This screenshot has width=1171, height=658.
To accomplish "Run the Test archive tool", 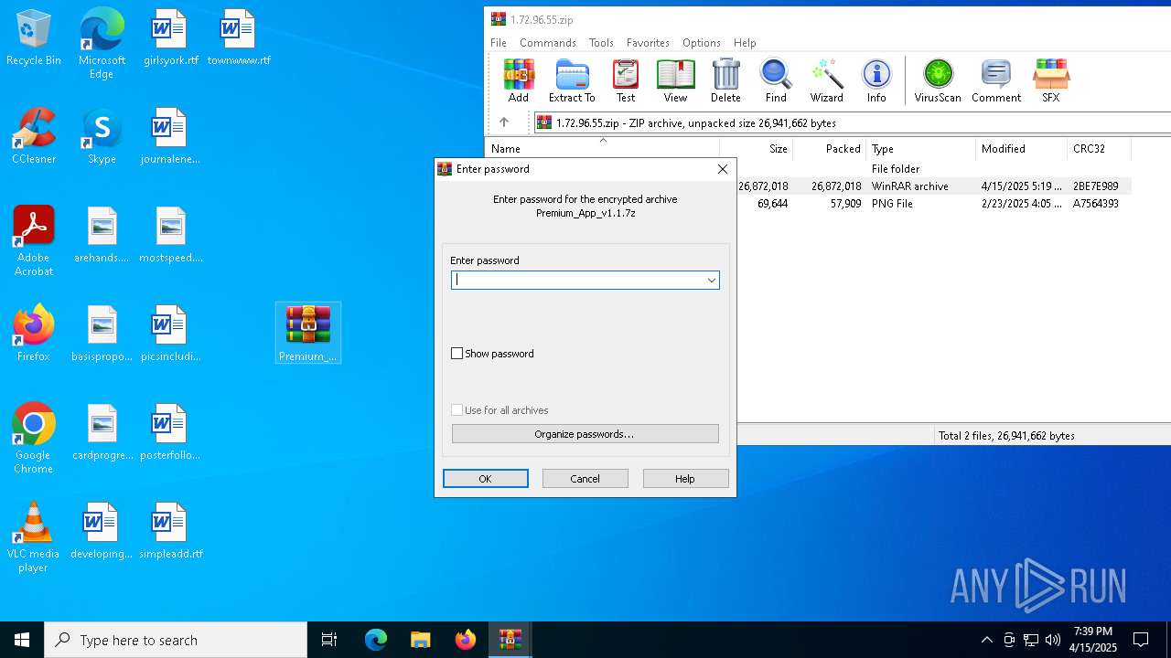I will tap(626, 80).
